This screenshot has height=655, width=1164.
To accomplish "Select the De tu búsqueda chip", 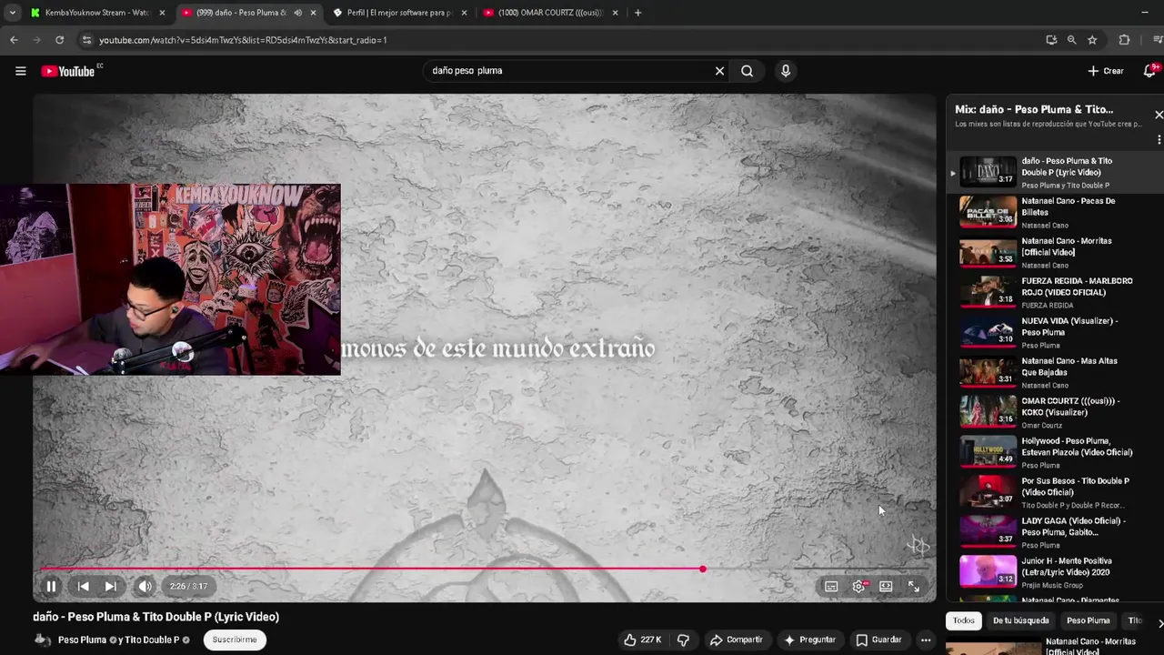I will pyautogui.click(x=1020, y=620).
